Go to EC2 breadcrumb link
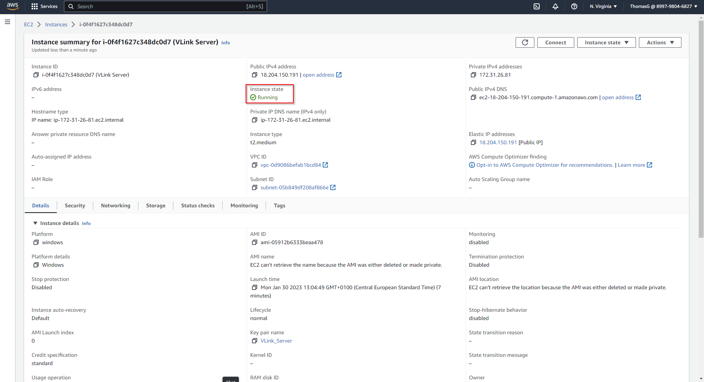Image resolution: width=704 pixels, height=382 pixels. 29,24
